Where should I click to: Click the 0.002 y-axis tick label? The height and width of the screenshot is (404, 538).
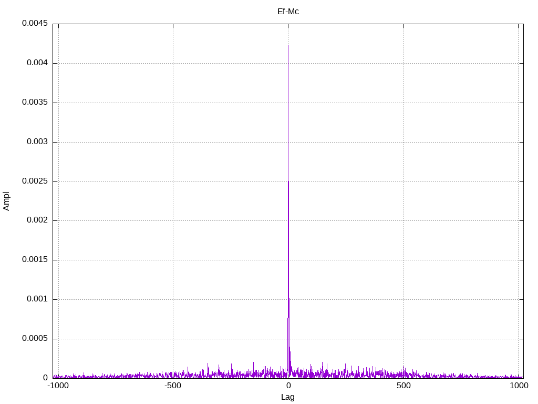[37, 220]
